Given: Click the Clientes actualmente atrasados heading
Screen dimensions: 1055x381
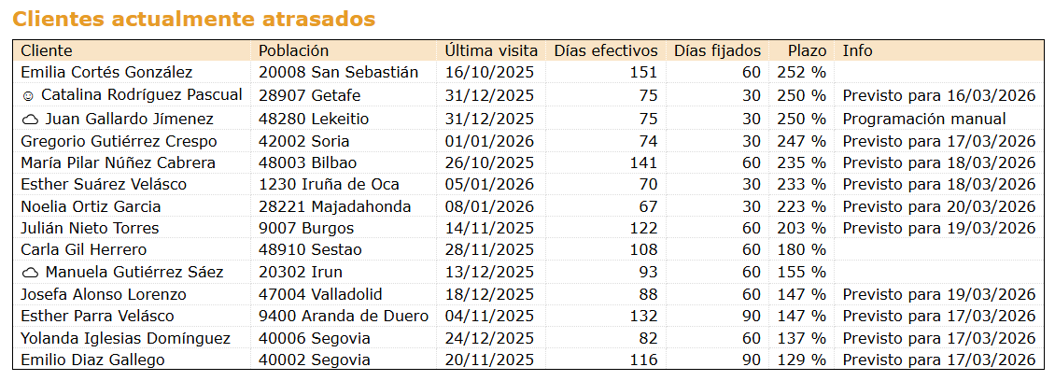Looking at the screenshot, I should [194, 19].
